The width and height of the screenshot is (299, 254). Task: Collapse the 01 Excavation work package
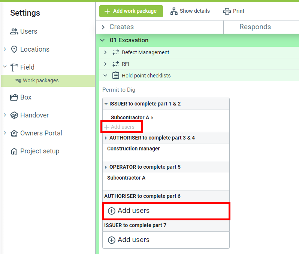coord(103,40)
